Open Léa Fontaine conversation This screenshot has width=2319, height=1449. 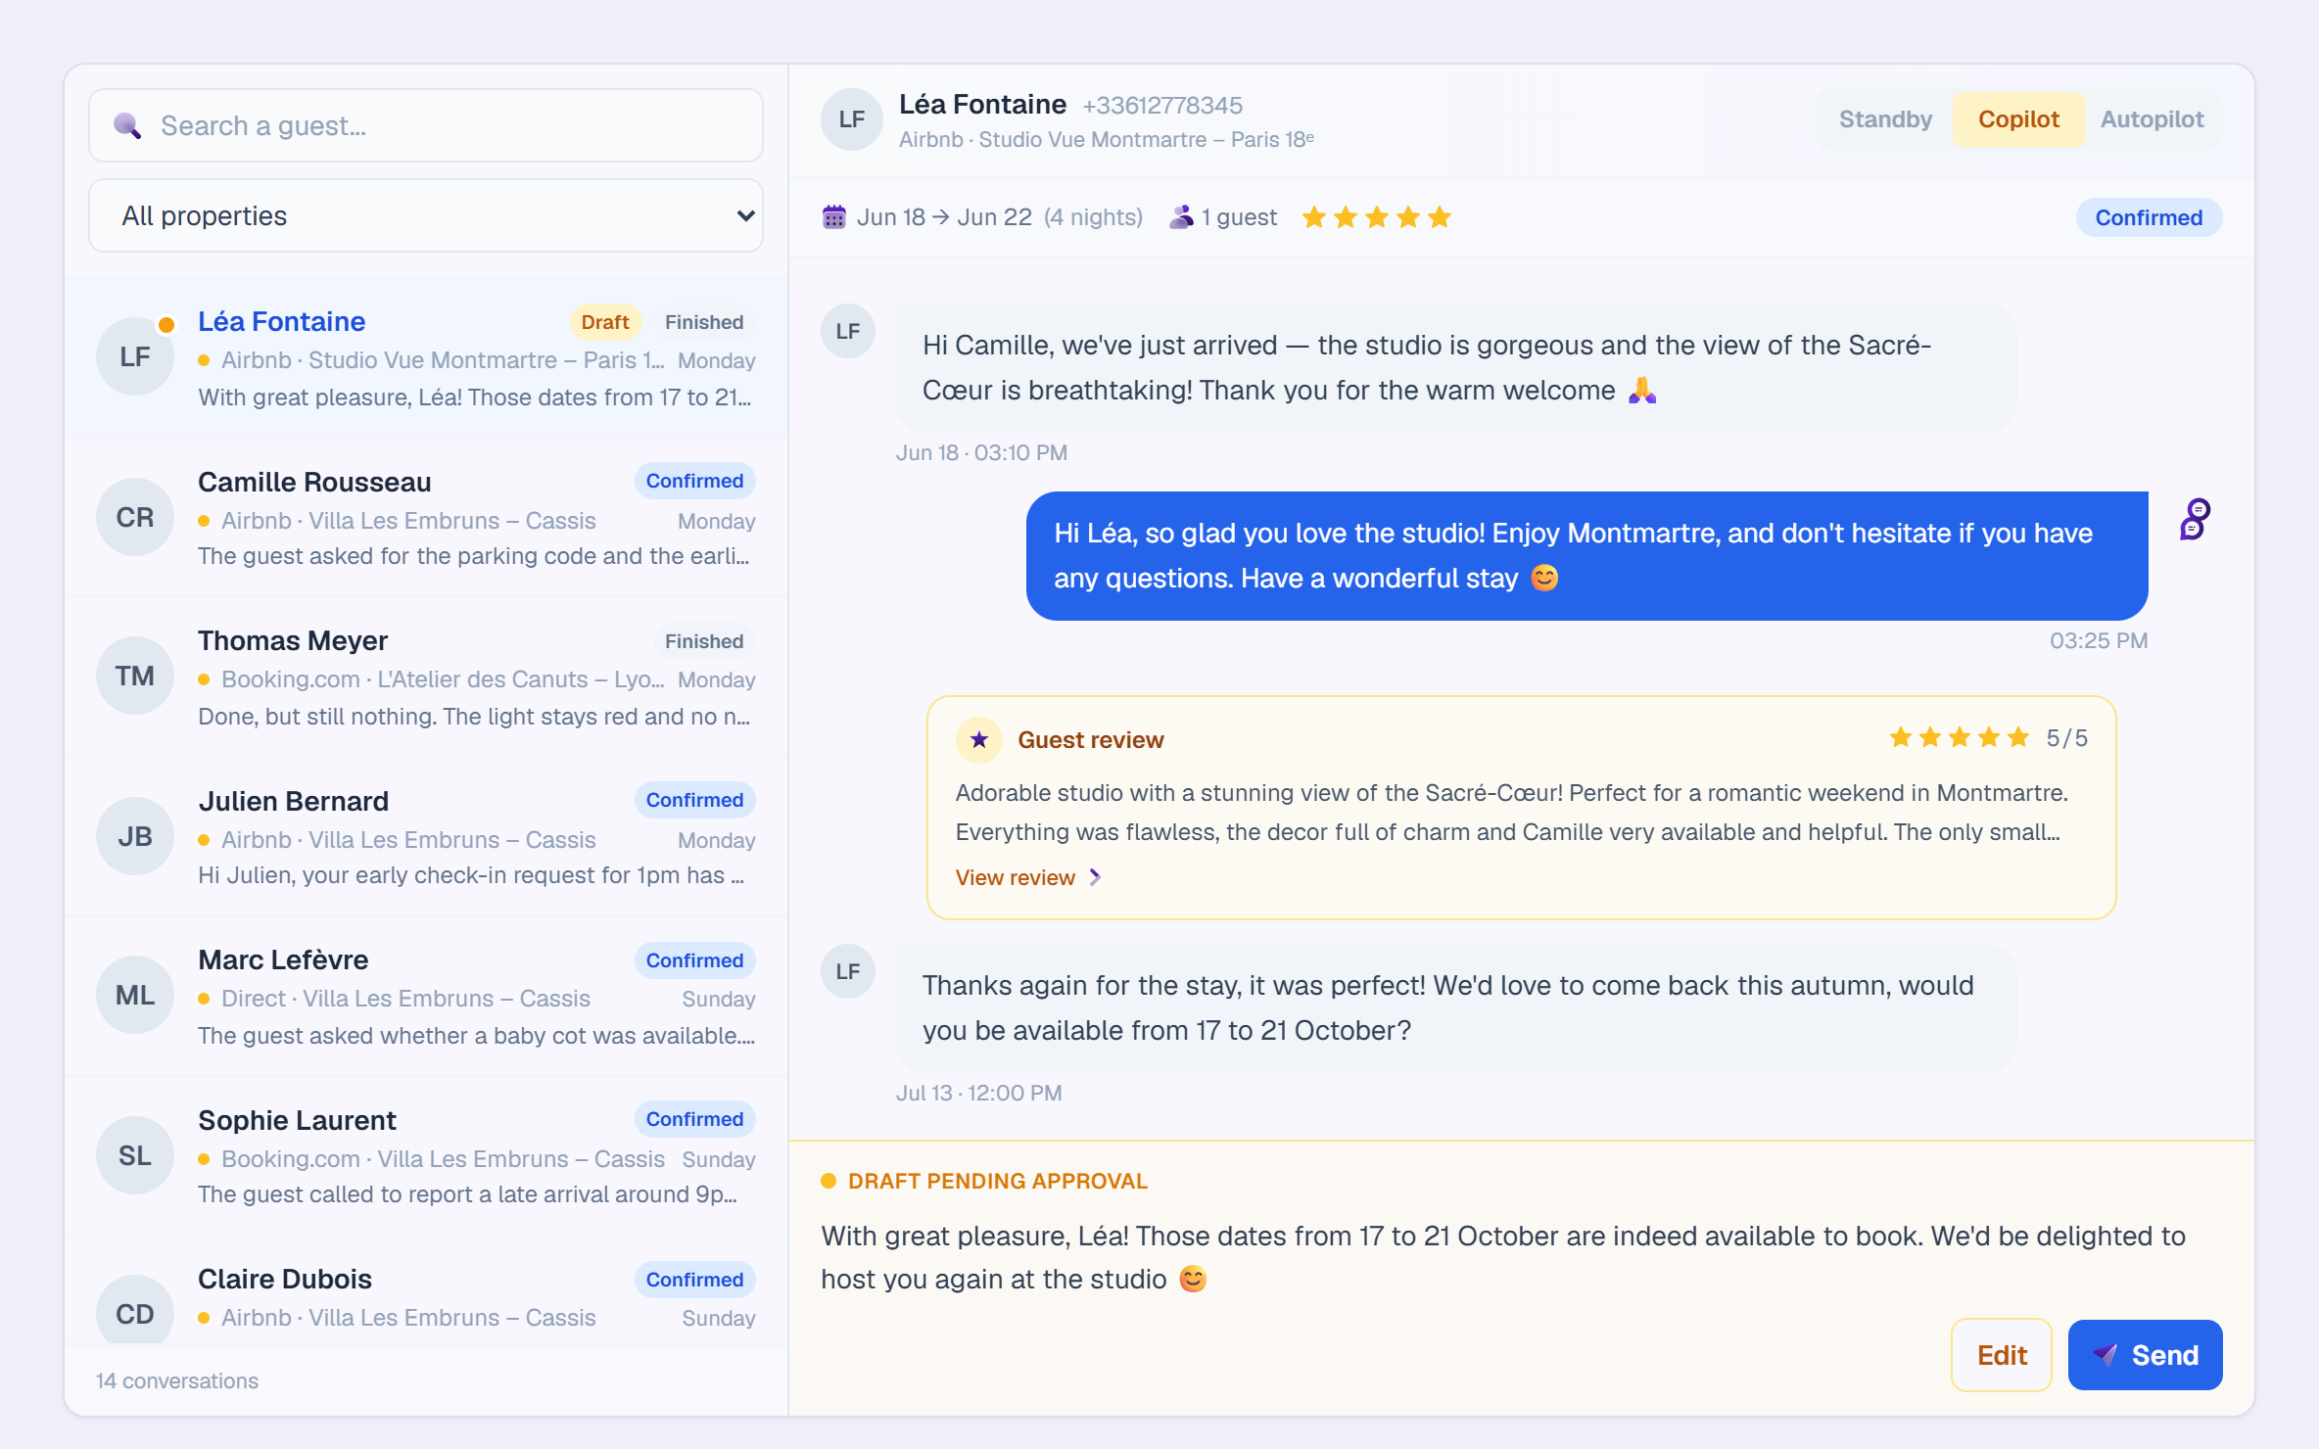click(x=426, y=357)
